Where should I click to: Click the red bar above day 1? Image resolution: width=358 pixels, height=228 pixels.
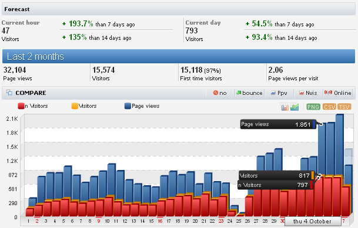click(29, 212)
